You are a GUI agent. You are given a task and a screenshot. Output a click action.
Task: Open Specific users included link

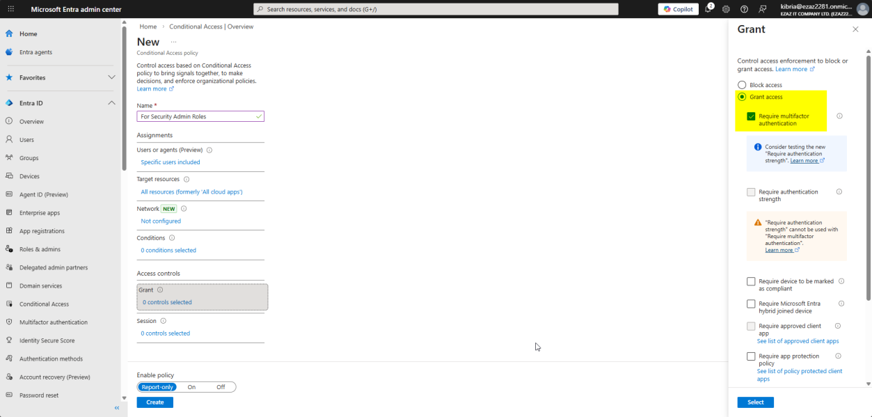point(170,162)
